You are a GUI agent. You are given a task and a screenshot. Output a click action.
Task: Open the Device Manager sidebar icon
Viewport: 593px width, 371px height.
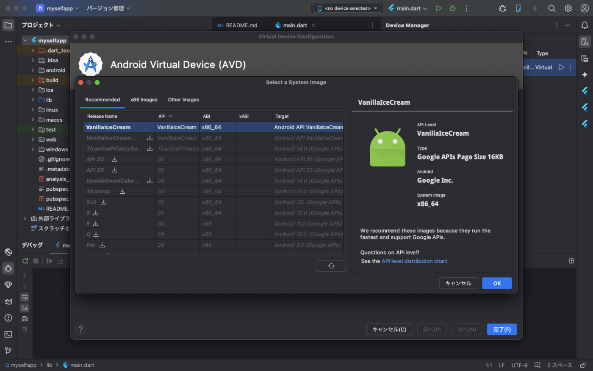585,42
